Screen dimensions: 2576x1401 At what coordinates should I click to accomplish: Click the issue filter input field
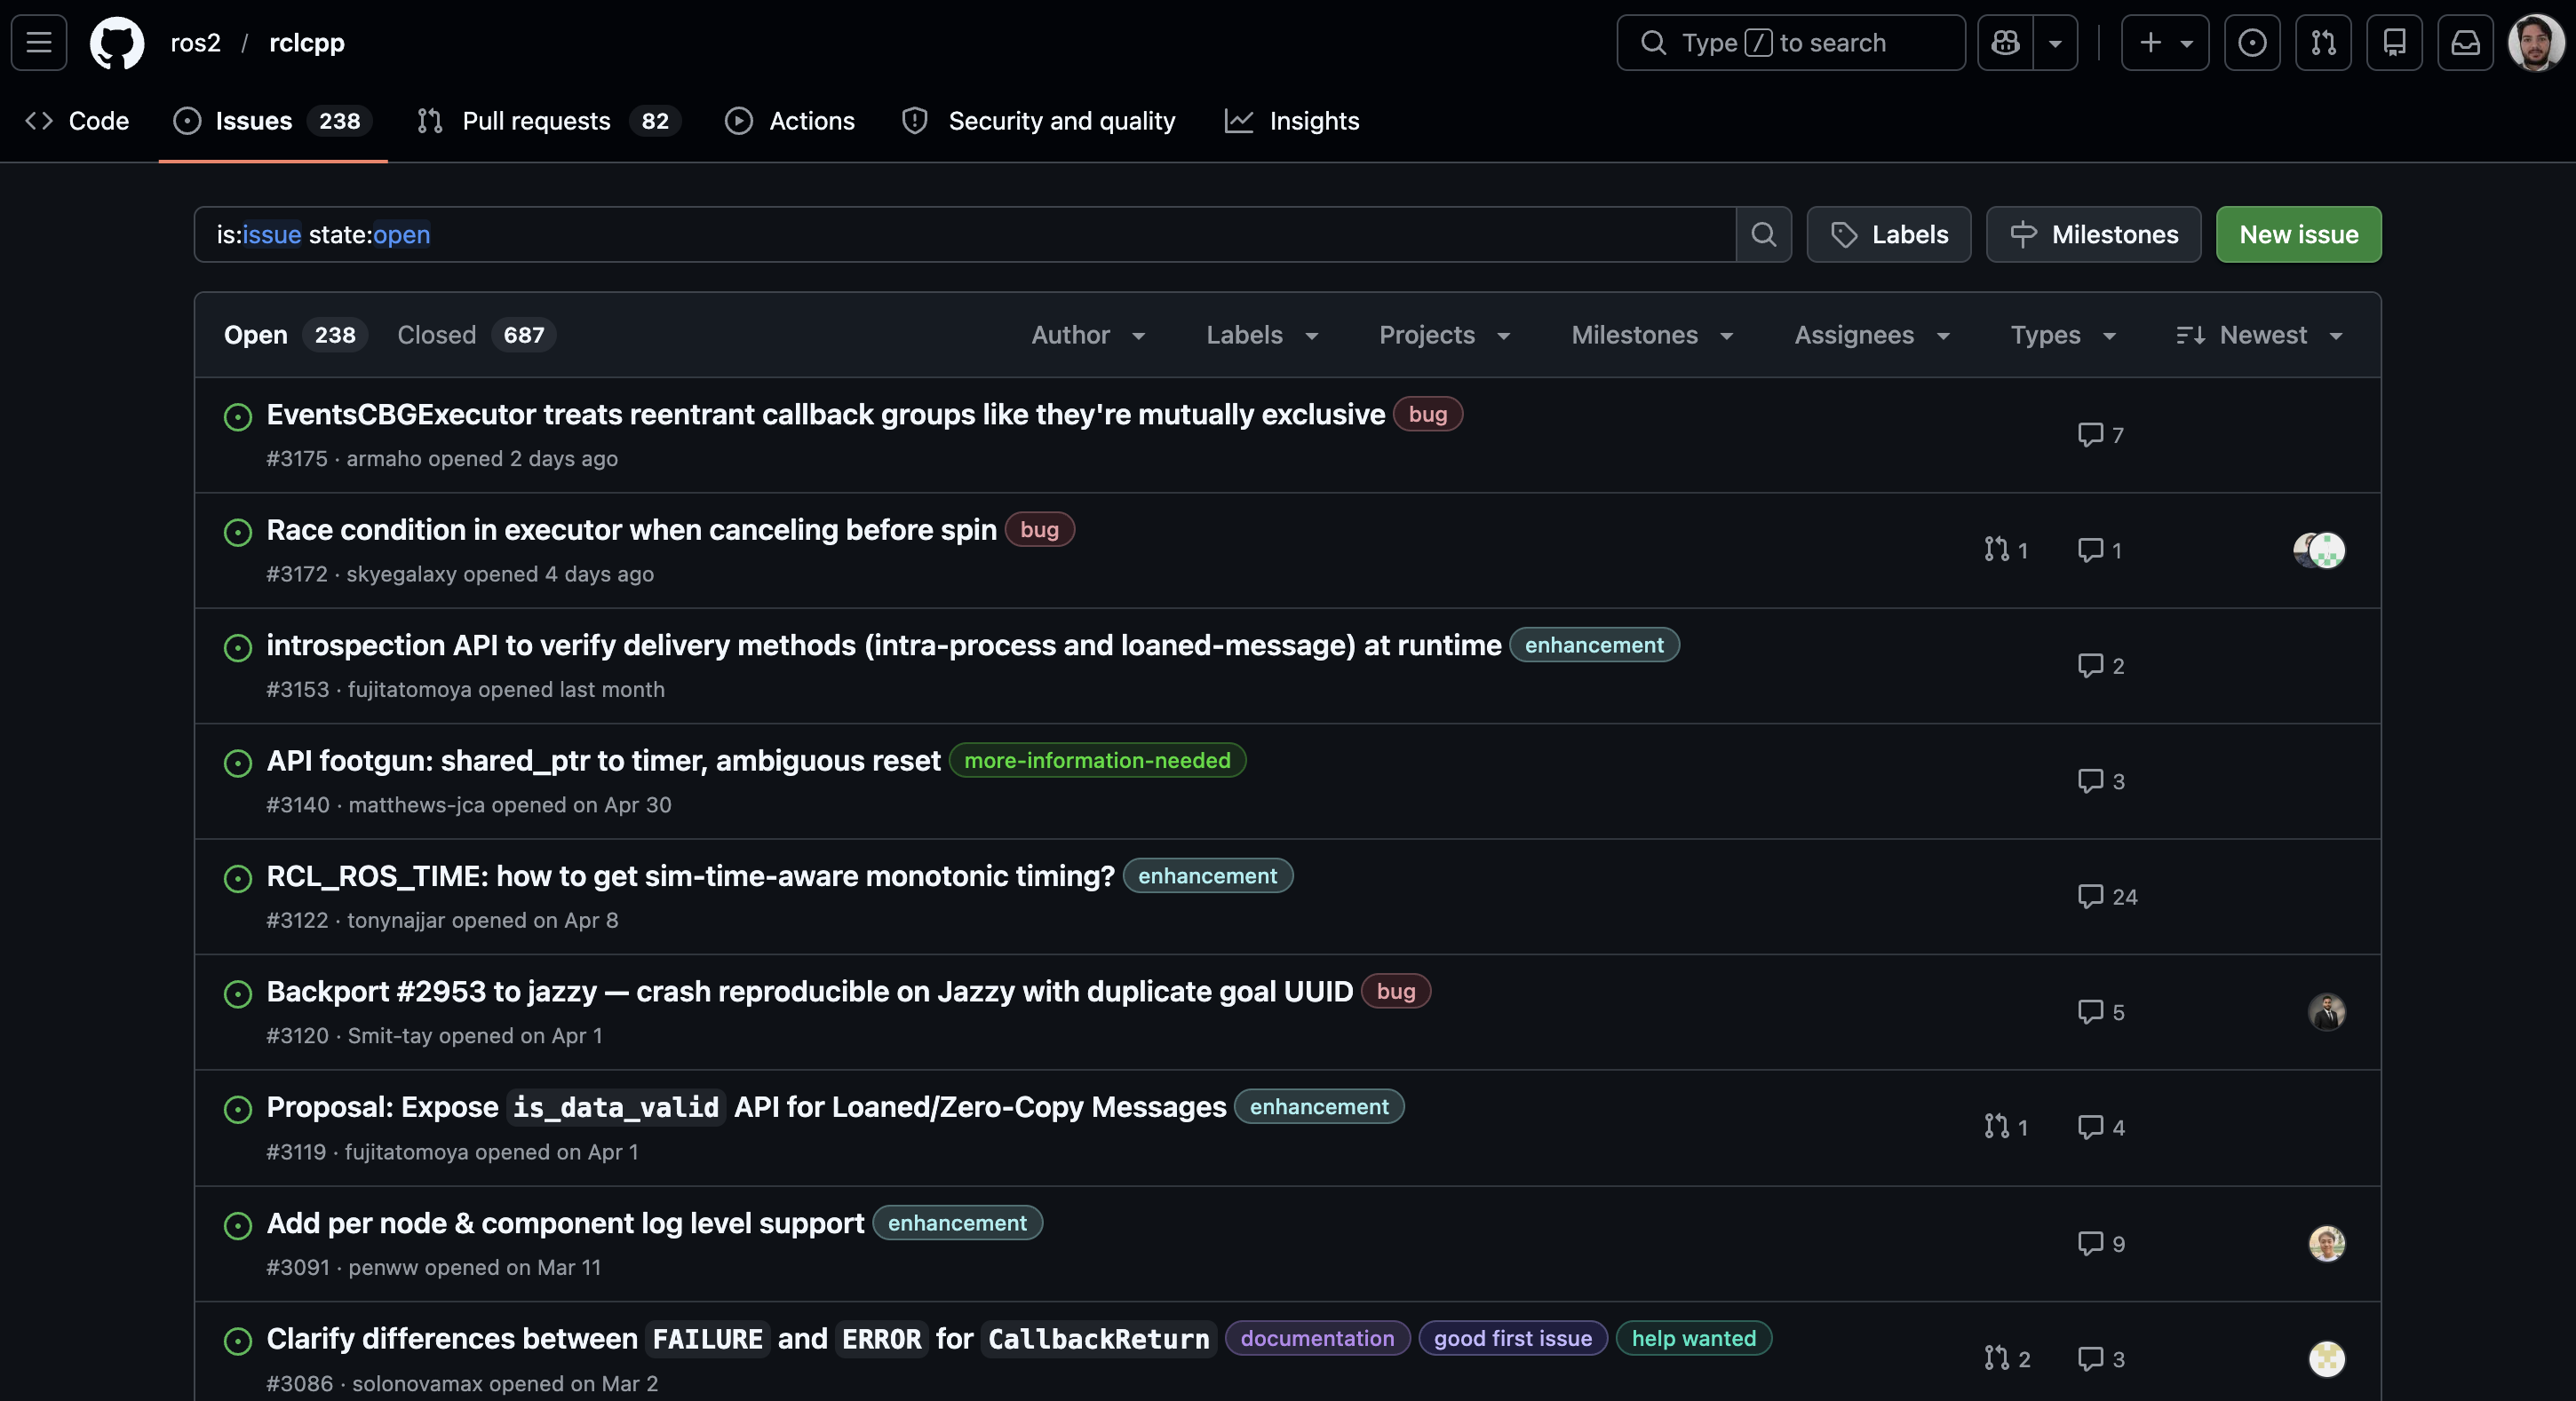tap(965, 235)
